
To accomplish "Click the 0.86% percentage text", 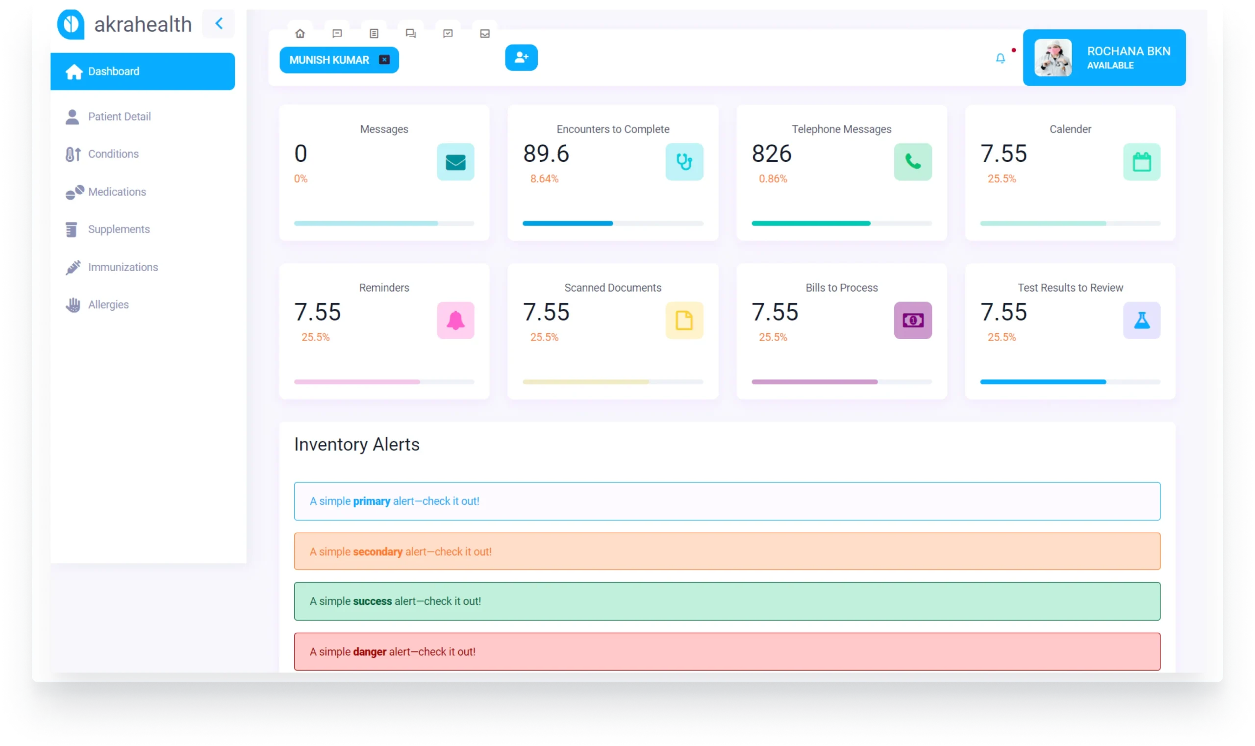I will (x=773, y=178).
